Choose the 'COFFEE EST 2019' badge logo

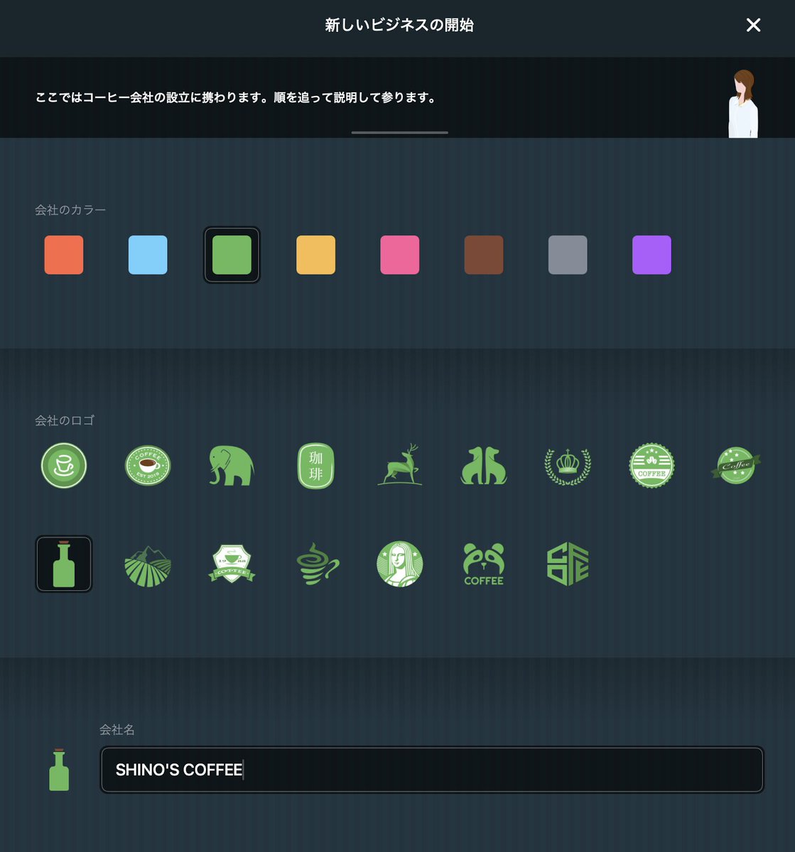click(x=148, y=466)
